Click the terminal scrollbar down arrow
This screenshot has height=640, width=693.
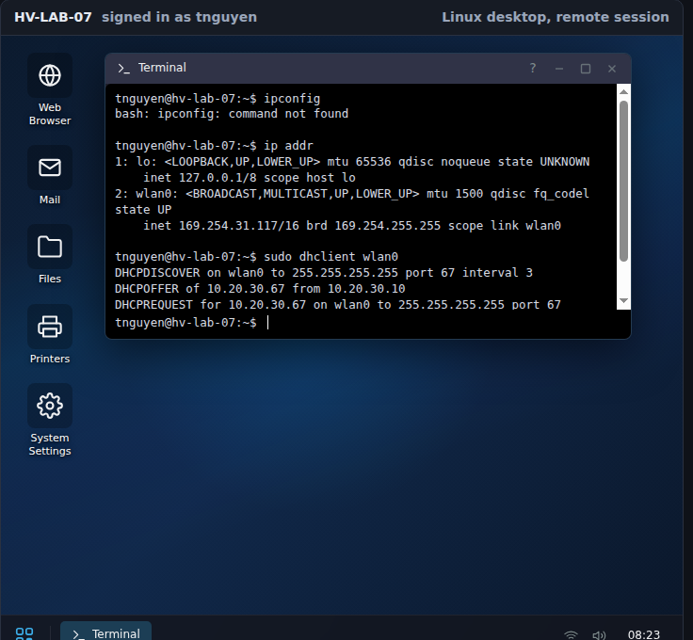tap(623, 301)
